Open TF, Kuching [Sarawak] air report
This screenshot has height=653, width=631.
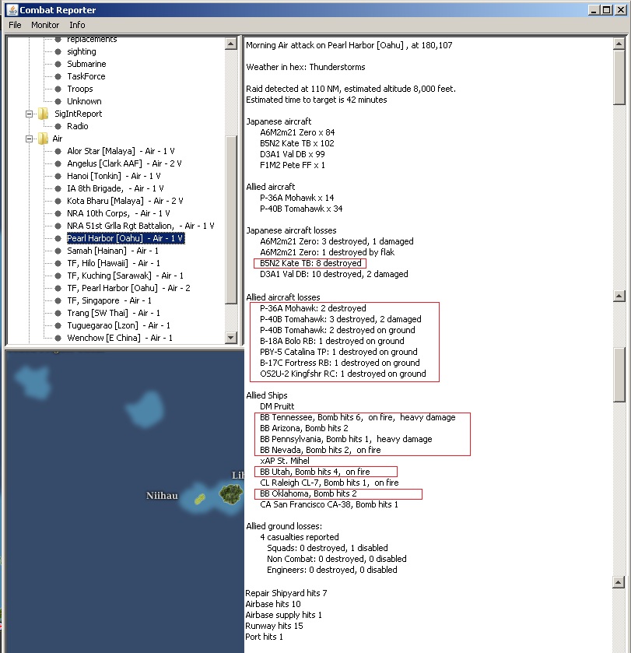tap(124, 276)
